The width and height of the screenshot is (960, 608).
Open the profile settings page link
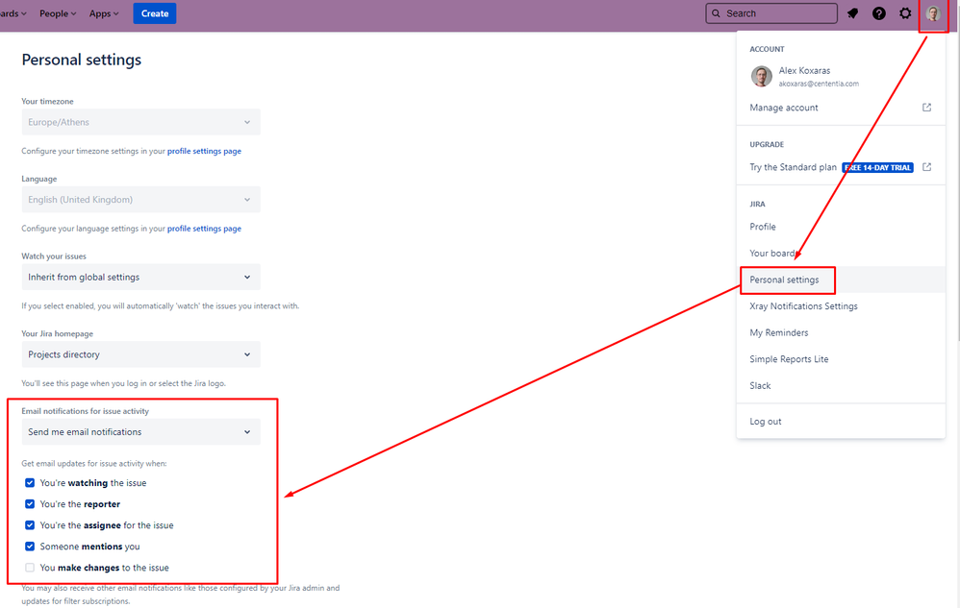click(x=205, y=151)
